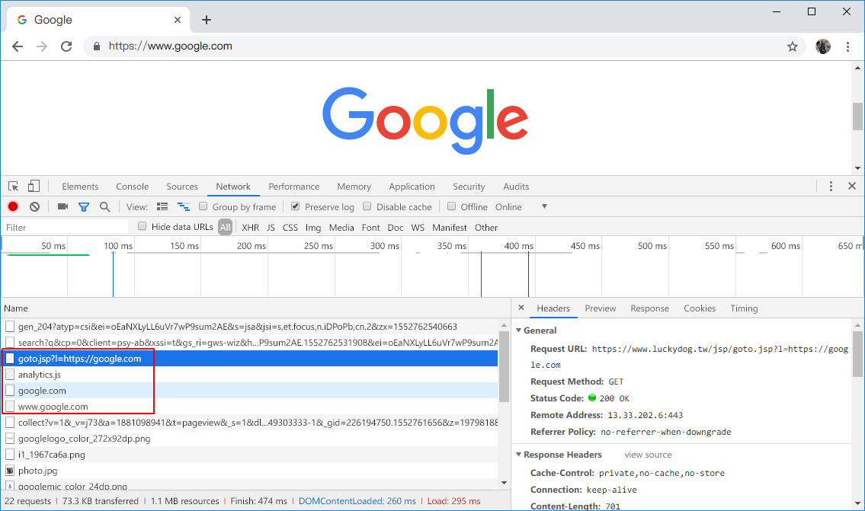Open the network search magnifier
Viewport: 865px width, 511px height.
105,206
